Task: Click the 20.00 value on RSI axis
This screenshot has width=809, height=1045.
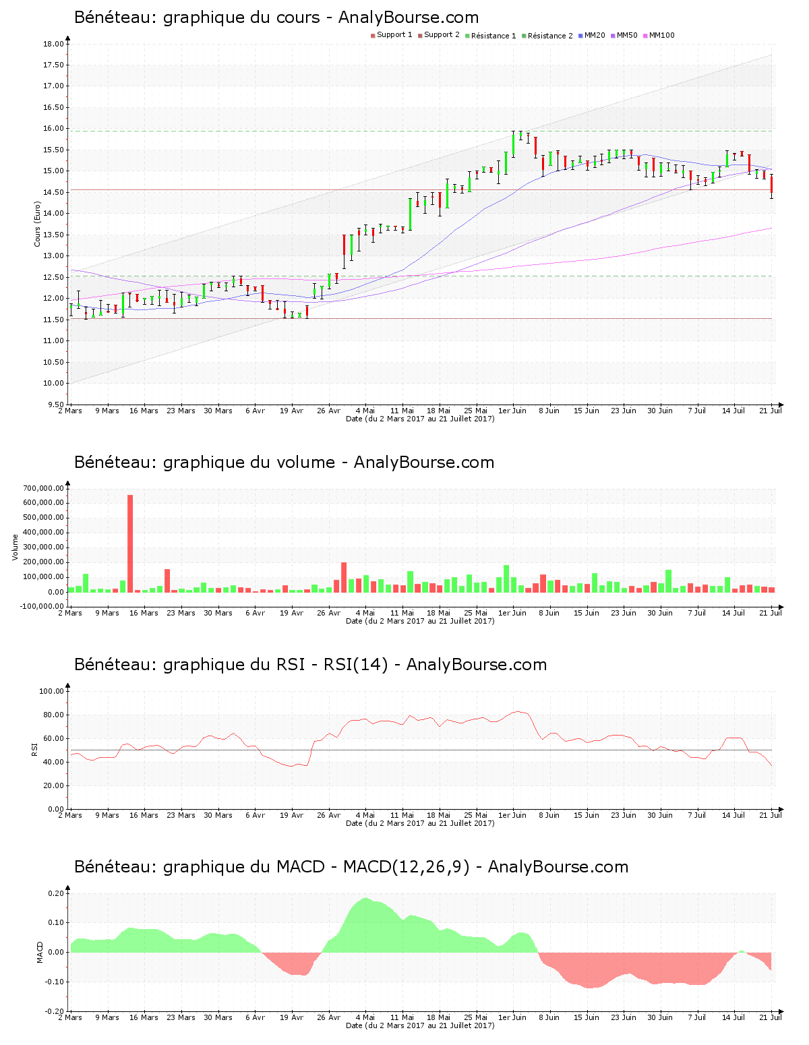Action: pyautogui.click(x=54, y=785)
